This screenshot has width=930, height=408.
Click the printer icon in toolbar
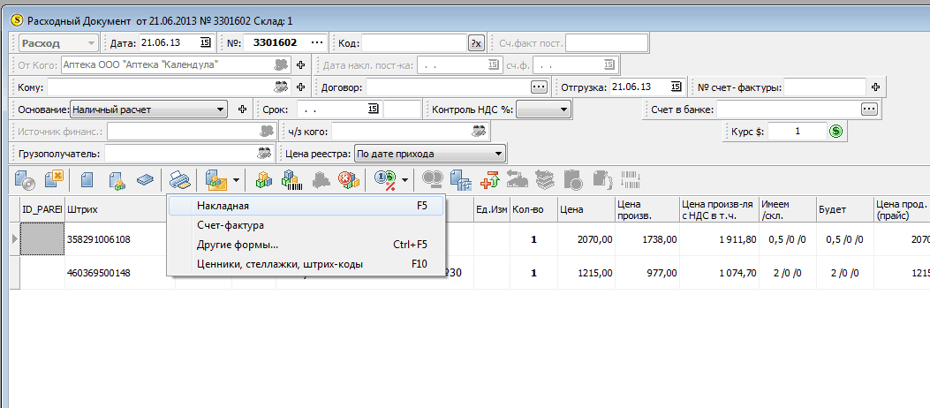(x=179, y=179)
